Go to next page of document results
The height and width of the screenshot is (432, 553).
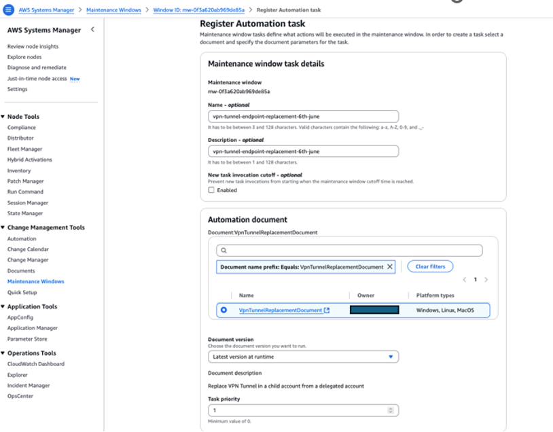tap(486, 279)
